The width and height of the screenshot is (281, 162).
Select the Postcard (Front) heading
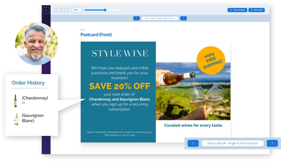coord(96,35)
